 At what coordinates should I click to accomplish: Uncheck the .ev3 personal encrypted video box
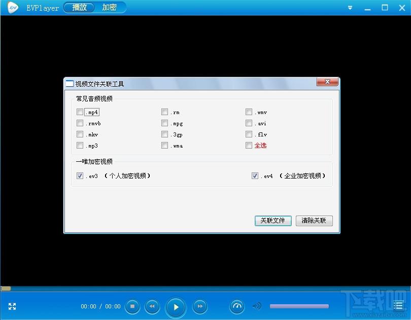click(x=80, y=176)
